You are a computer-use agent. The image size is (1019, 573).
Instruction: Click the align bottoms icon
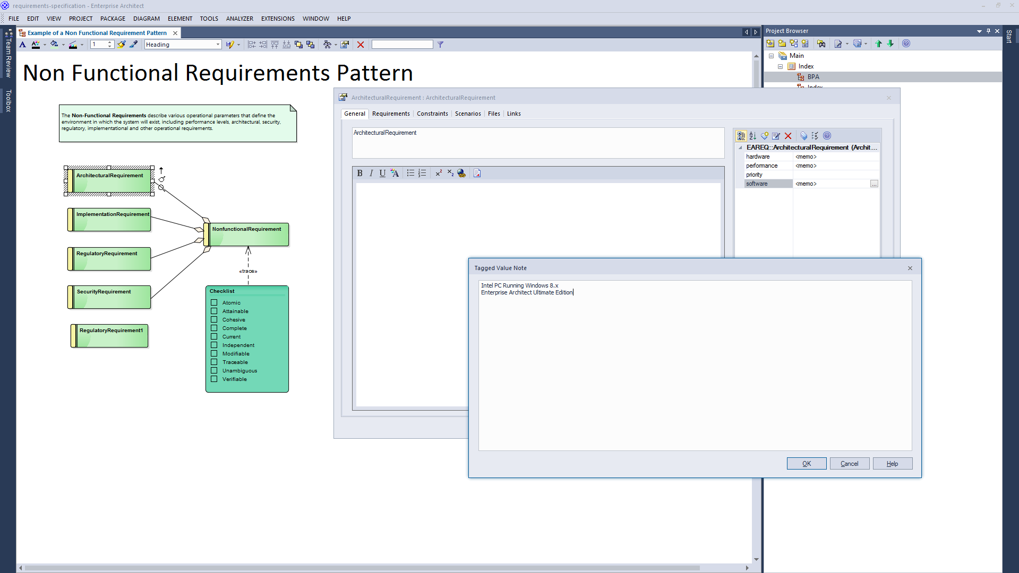coord(287,45)
